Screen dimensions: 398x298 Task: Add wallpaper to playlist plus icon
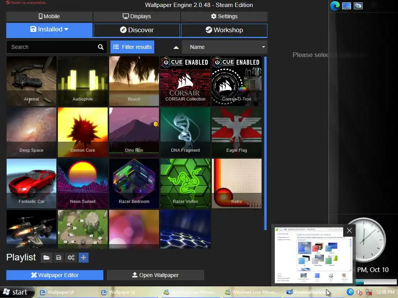(84, 258)
